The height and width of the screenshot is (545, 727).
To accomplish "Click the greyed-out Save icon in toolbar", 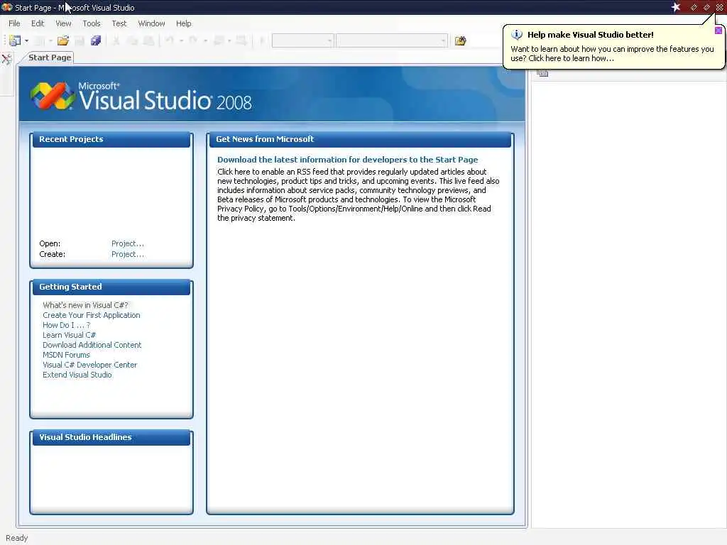I will (80, 40).
